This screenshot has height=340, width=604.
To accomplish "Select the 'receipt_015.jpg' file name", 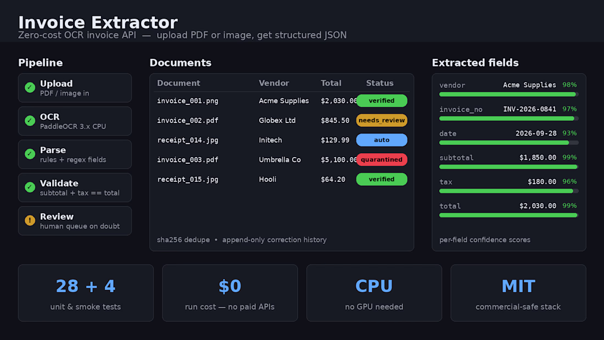I will click(x=188, y=180).
